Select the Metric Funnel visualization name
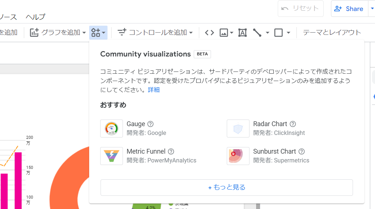 coord(146,151)
